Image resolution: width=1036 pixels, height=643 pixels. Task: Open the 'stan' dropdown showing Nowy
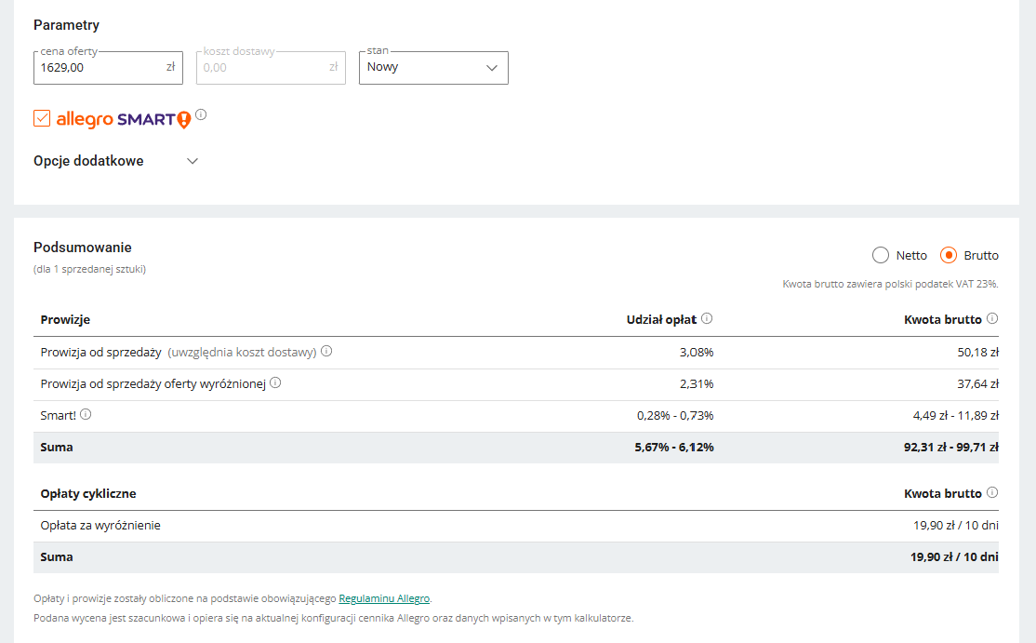(x=433, y=68)
